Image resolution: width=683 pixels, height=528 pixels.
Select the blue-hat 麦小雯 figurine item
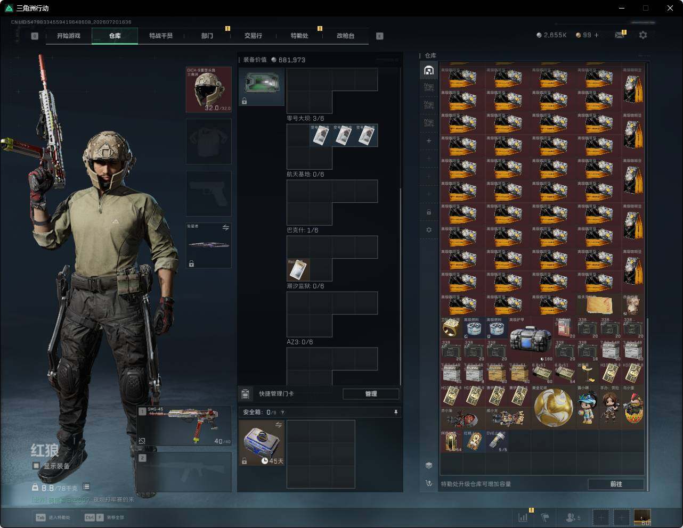(x=587, y=407)
